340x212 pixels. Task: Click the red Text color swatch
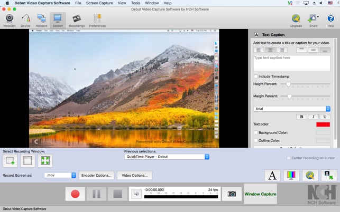tap(323, 124)
